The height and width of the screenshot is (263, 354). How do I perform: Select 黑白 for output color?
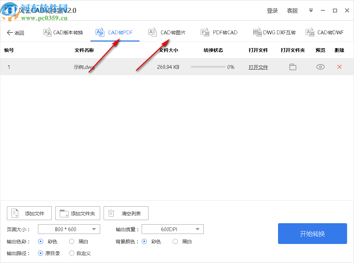71,241
